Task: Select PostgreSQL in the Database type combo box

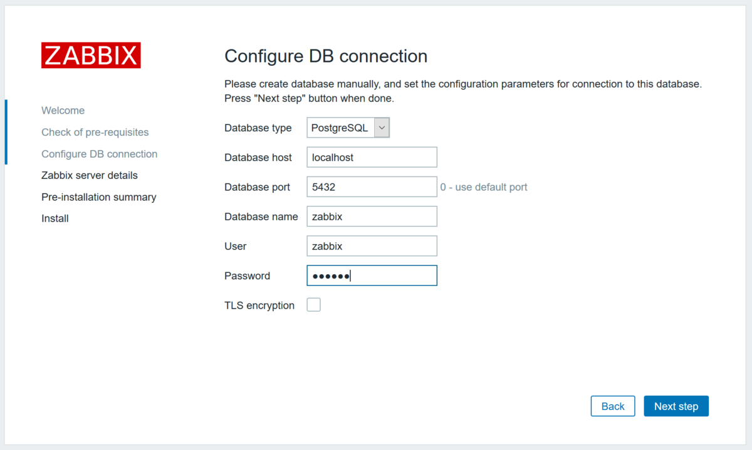Action: 342,127
